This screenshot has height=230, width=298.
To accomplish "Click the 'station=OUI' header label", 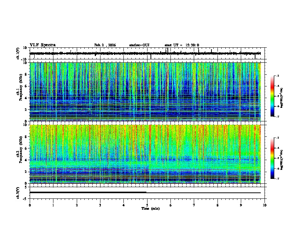I will 139,45.
